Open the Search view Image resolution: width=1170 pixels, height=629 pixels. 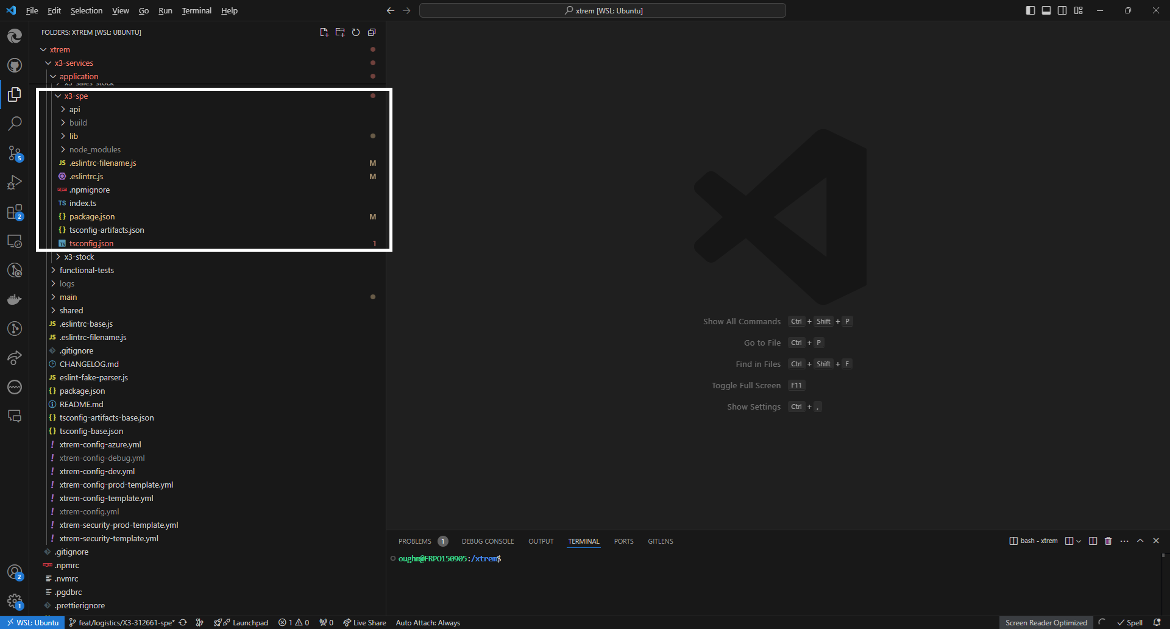coord(15,124)
